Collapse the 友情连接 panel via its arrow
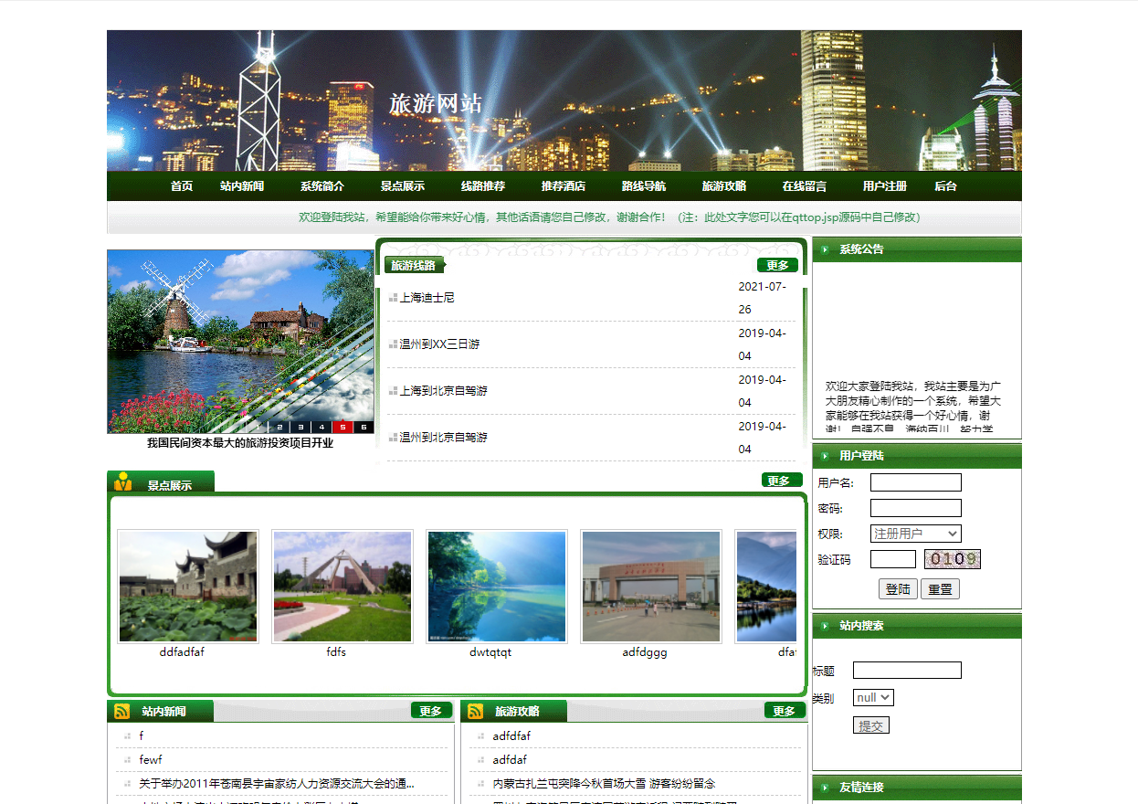 click(x=823, y=787)
